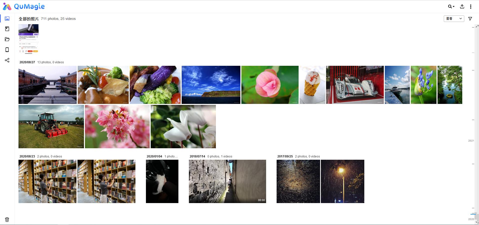The width and height of the screenshot is (479, 225).
Task: Expand the search options dropdown
Action: point(451,6)
